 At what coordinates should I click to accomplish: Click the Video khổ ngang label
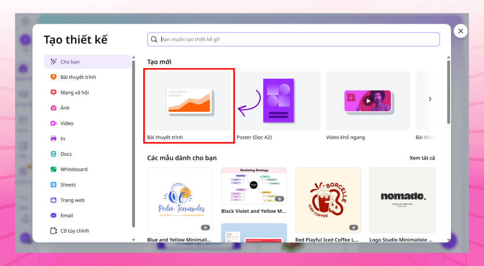[x=346, y=137]
